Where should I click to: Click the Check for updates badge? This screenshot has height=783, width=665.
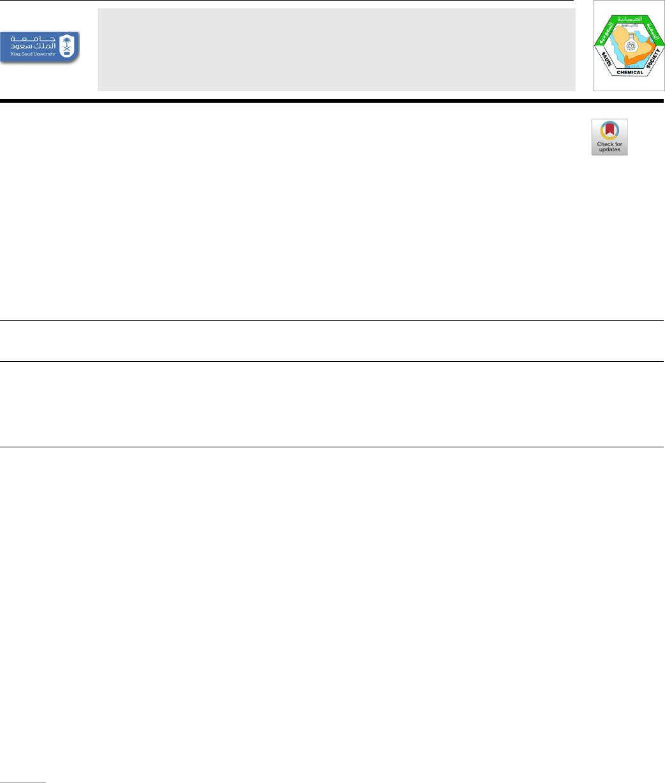[609, 137]
